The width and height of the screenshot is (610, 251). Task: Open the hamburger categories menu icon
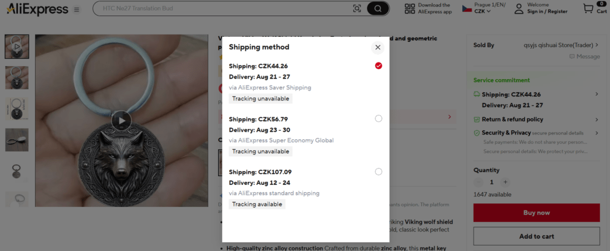tap(77, 10)
